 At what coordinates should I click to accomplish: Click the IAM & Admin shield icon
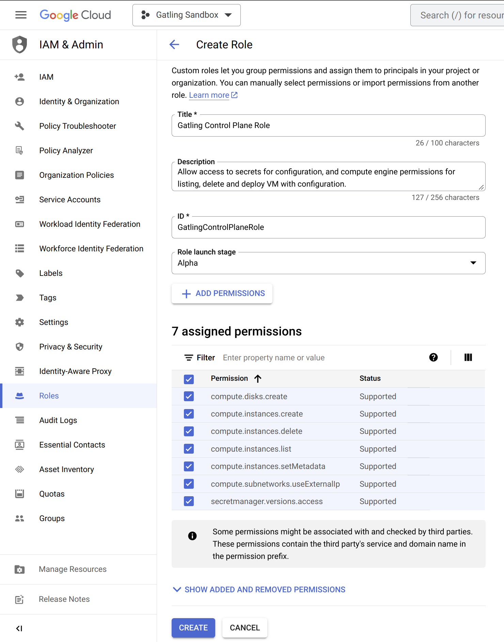point(19,45)
